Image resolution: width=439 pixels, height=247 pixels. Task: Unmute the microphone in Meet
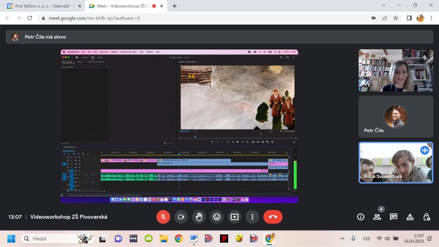pyautogui.click(x=163, y=217)
